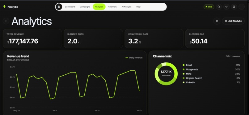Click the Google Ads color swatch
Image resolution: width=249 pixels, height=115 pixels.
(x=184, y=69)
